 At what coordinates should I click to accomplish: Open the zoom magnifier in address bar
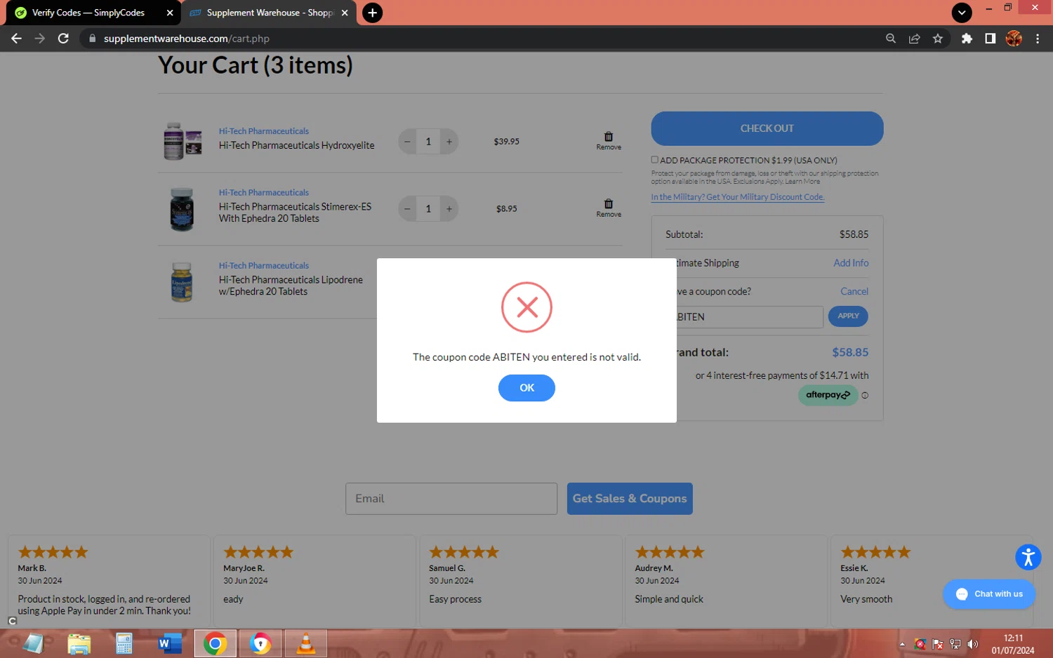(x=891, y=39)
